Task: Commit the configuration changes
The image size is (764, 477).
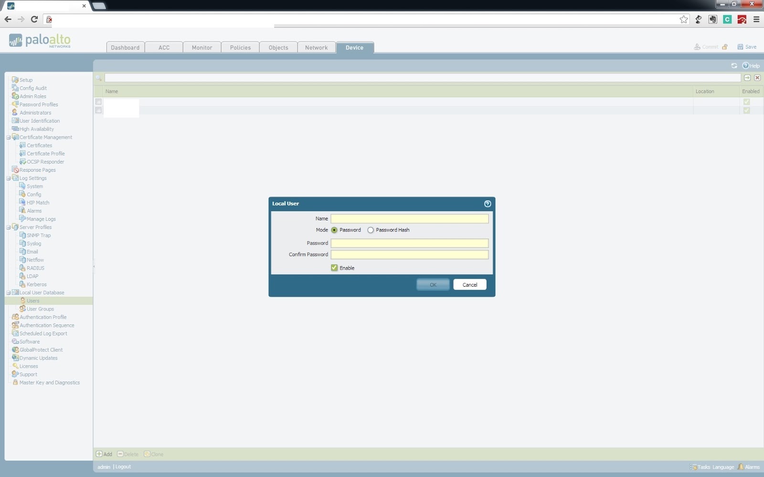Action: click(x=708, y=47)
